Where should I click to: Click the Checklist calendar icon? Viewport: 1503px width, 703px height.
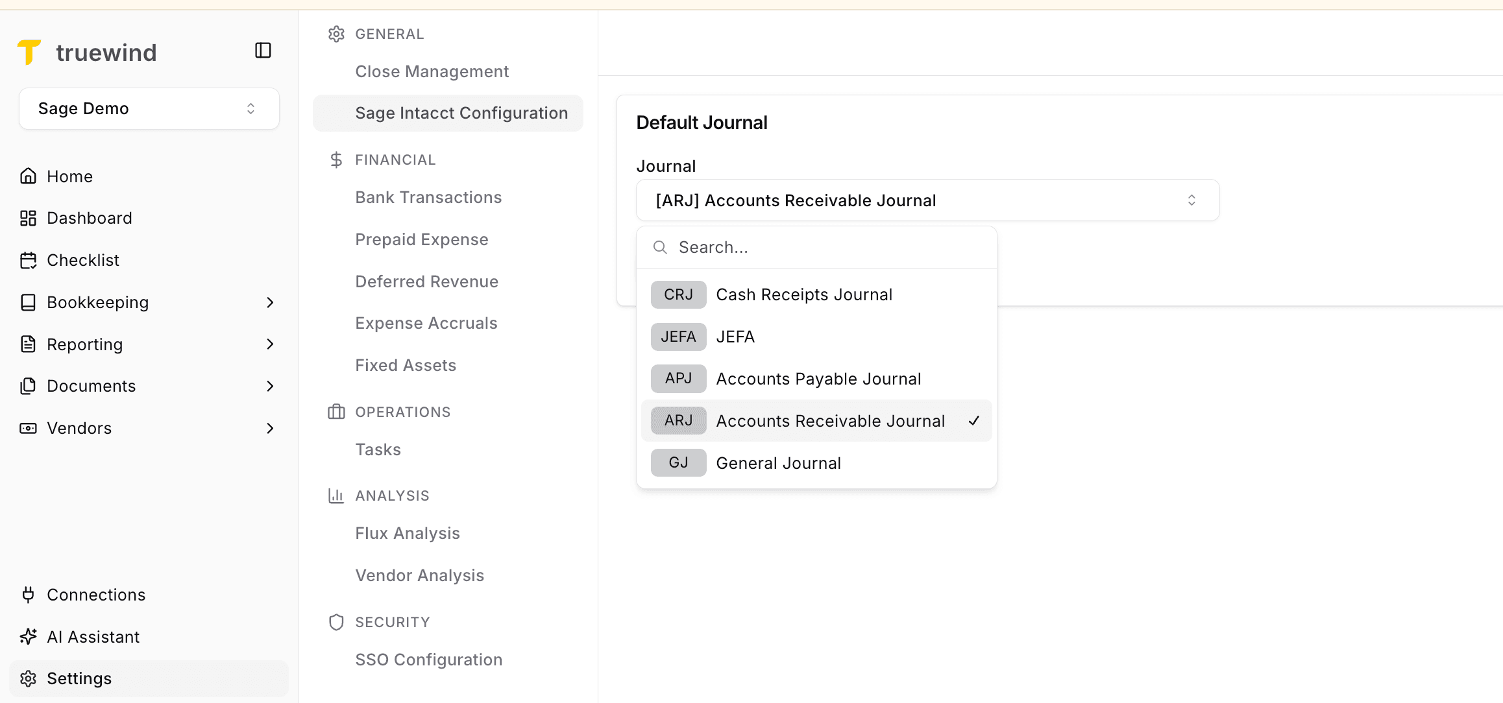click(28, 259)
